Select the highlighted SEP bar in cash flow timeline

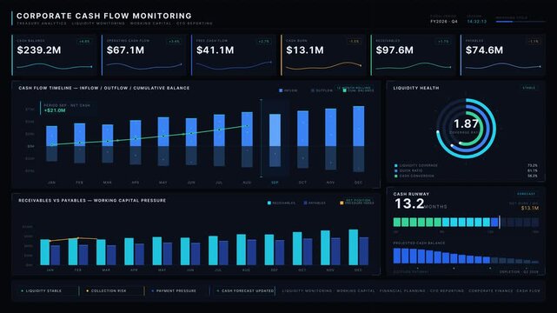(x=275, y=130)
